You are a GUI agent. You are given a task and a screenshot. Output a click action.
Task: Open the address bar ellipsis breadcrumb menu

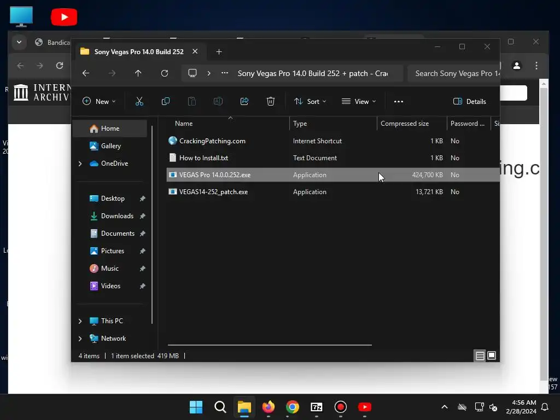225,73
